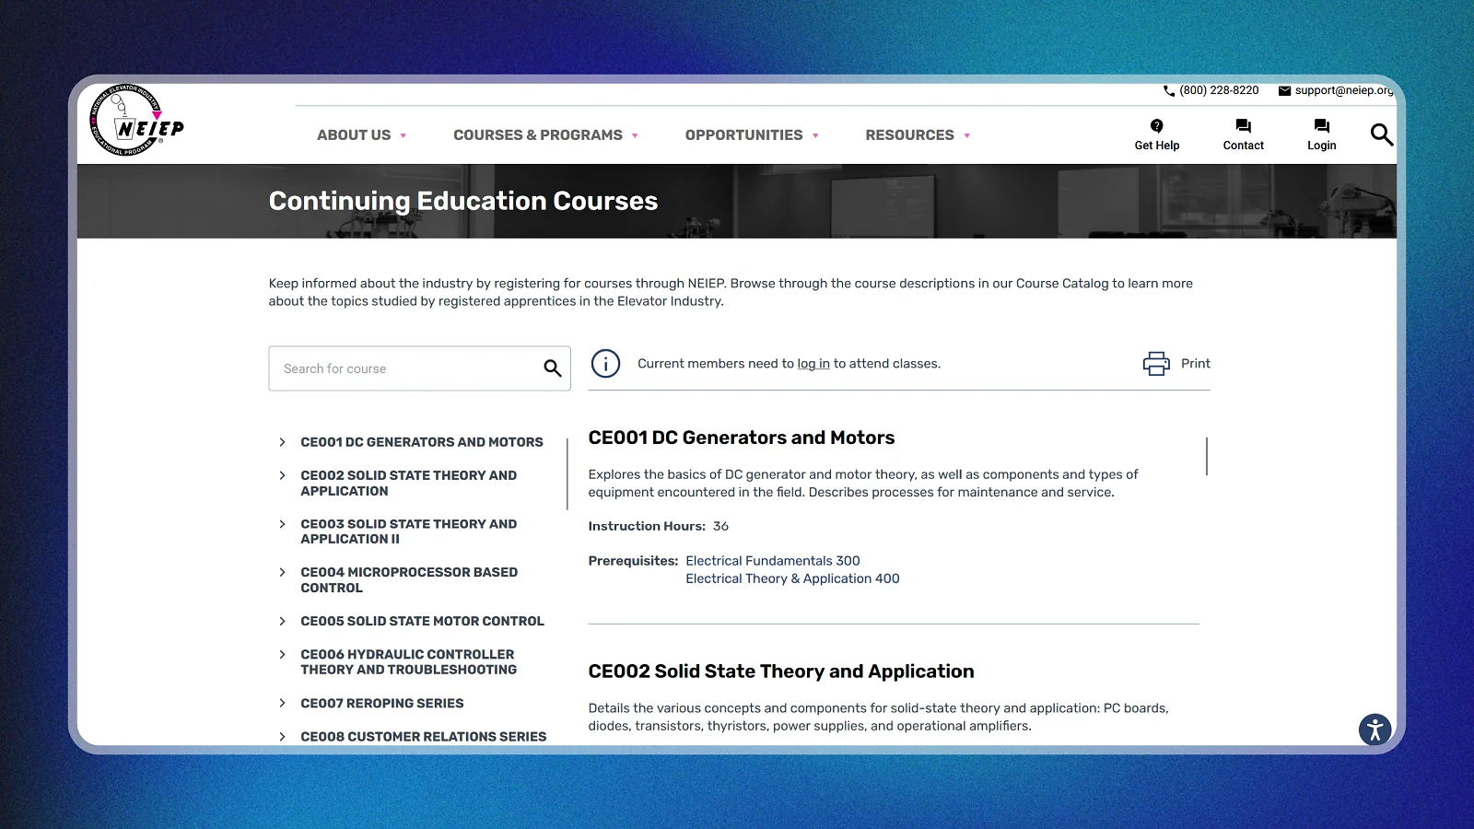This screenshot has height=829, width=1474.
Task: Click the phone icon beside (800) 228-8220
Action: (1169, 90)
